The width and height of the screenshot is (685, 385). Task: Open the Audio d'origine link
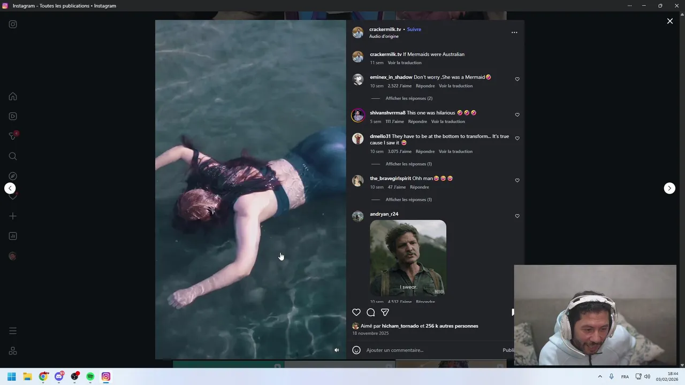coord(384,36)
